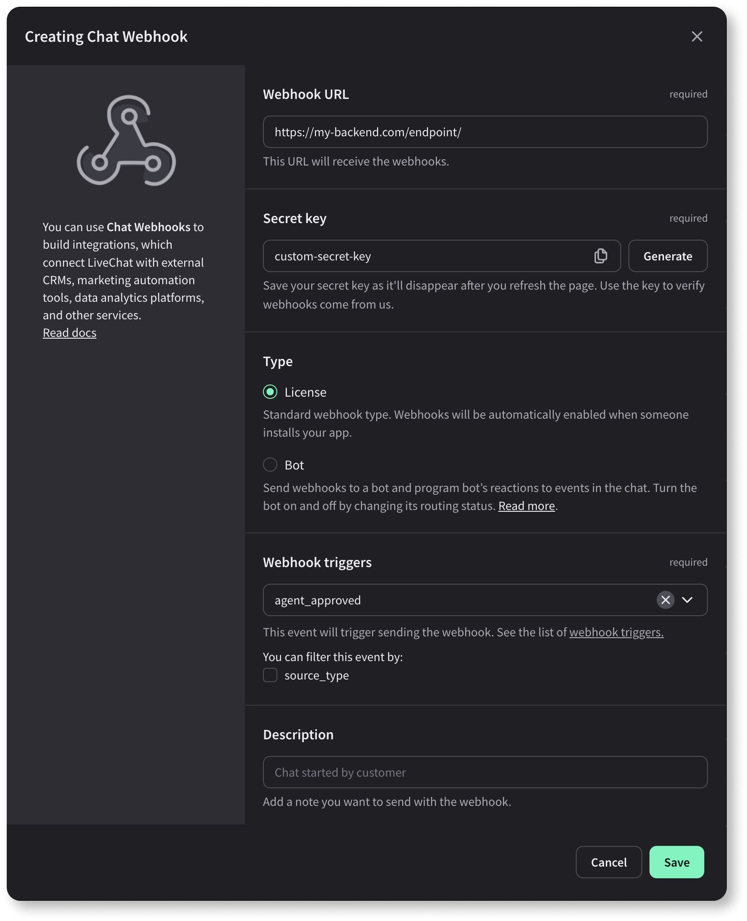Click the Description text field

click(x=485, y=772)
